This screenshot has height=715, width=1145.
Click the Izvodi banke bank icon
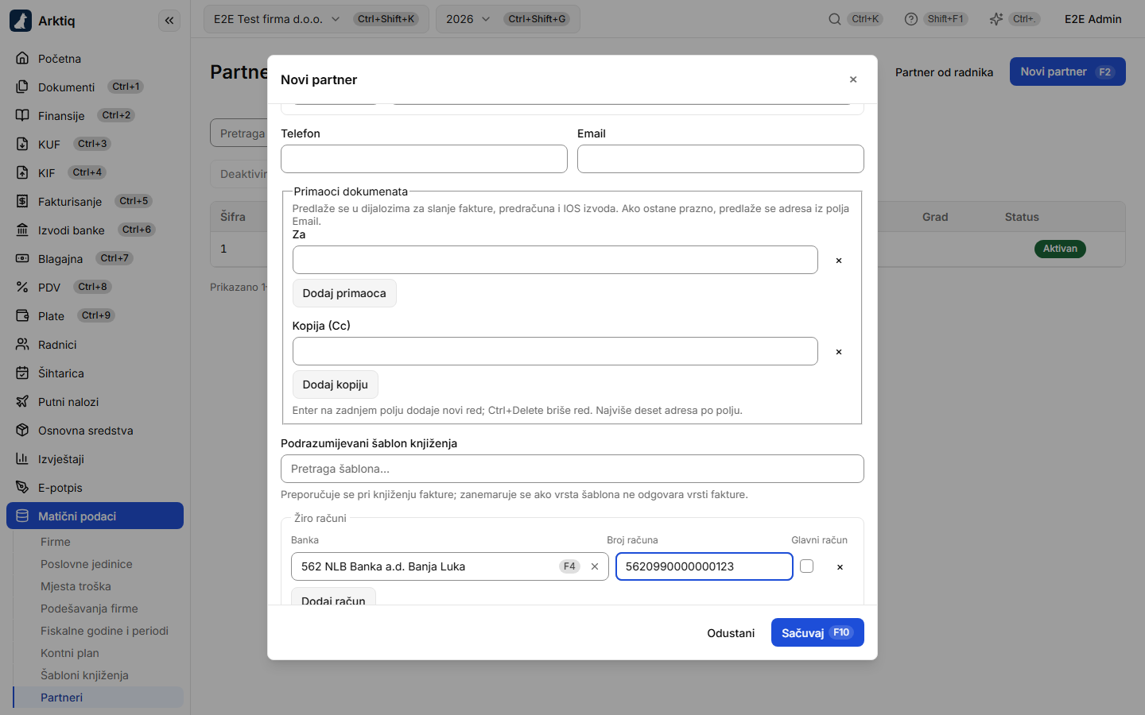[22, 230]
